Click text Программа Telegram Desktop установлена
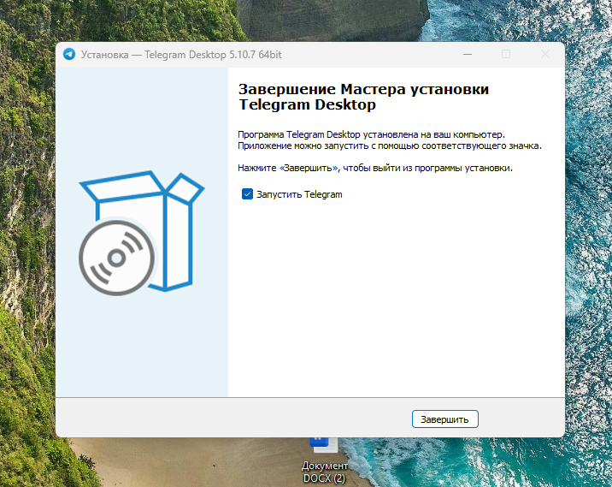The image size is (612, 487). 371,134
